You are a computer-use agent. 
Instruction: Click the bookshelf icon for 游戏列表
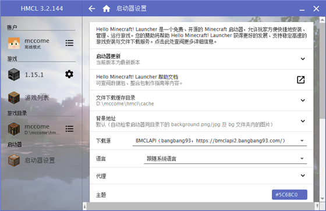pyautogui.click(x=14, y=98)
